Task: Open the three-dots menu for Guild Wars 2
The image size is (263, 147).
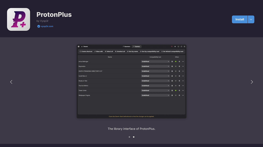Action: coord(183,76)
